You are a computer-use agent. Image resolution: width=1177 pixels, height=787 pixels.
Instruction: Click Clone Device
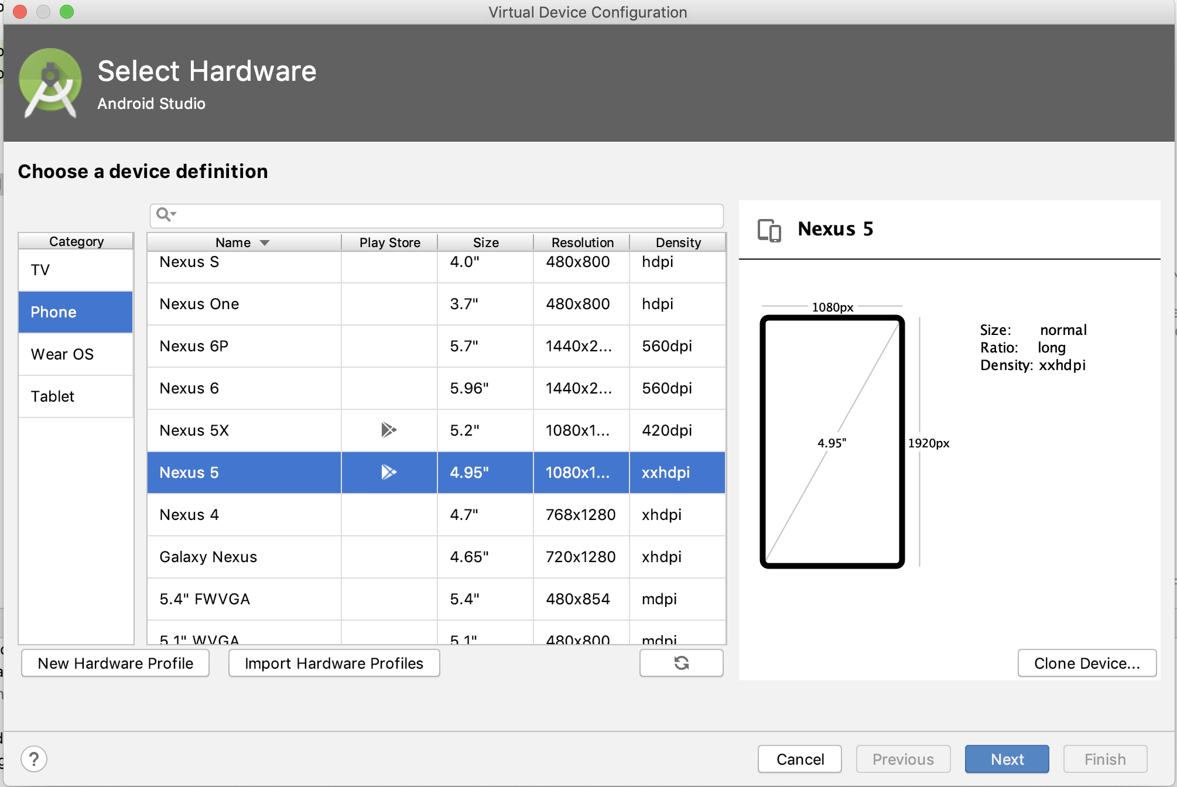[1086, 663]
